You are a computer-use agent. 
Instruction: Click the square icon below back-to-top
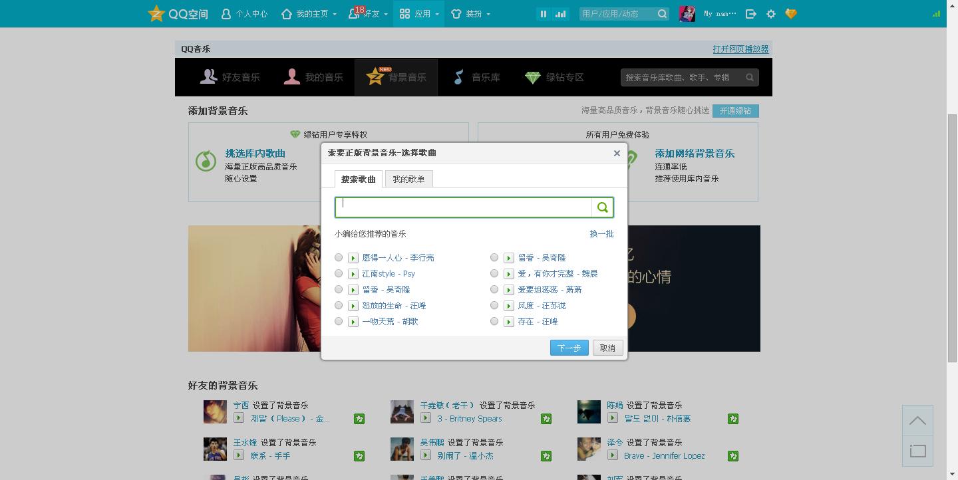(x=917, y=451)
